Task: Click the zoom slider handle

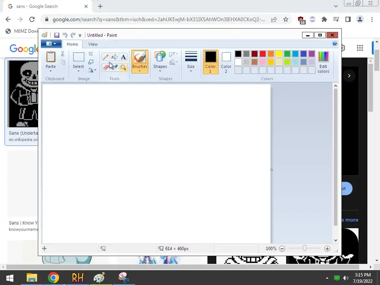Action: (x=305, y=248)
